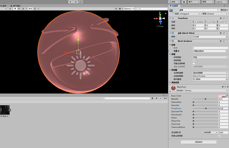
Task: Toggle scene effects icon in Scene toolbar
Action: [23, 9]
